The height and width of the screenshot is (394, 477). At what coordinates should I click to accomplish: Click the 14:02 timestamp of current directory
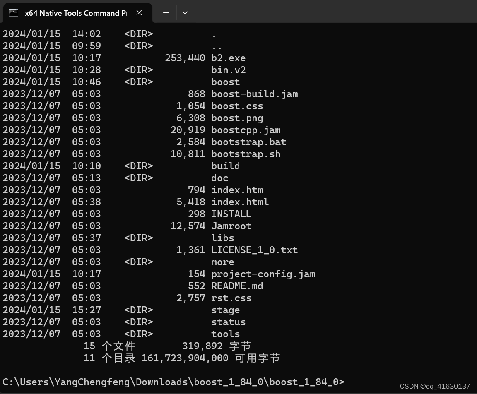87,34
